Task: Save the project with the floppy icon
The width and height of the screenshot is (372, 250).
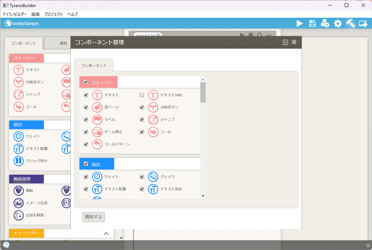Action: [x=312, y=24]
